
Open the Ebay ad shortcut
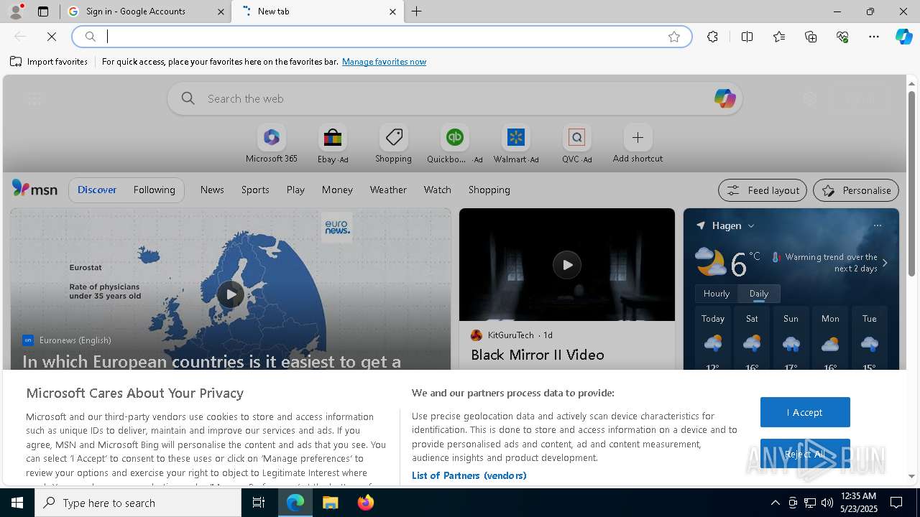click(333, 144)
